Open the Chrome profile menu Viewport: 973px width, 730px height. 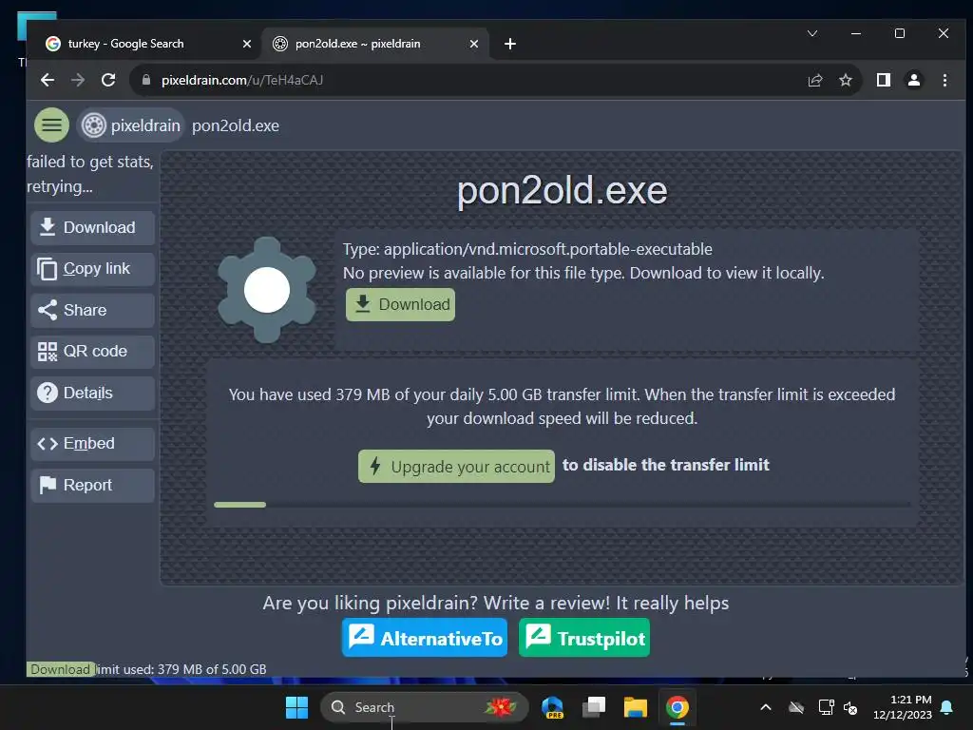[x=914, y=80]
